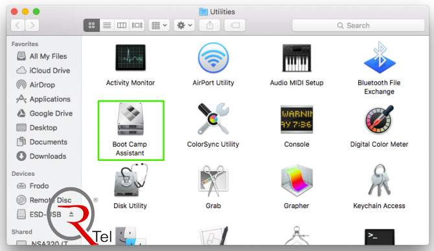Select the Grab scissors icon
Screen dimensions: 434x251
[x=213, y=181]
